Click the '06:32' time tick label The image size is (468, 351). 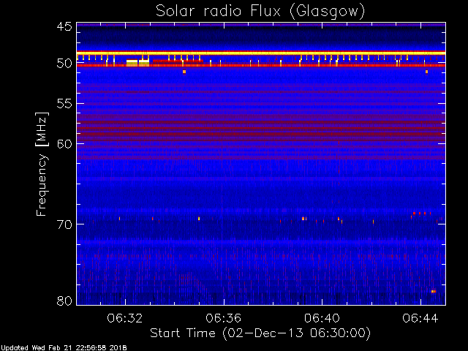[125, 318]
